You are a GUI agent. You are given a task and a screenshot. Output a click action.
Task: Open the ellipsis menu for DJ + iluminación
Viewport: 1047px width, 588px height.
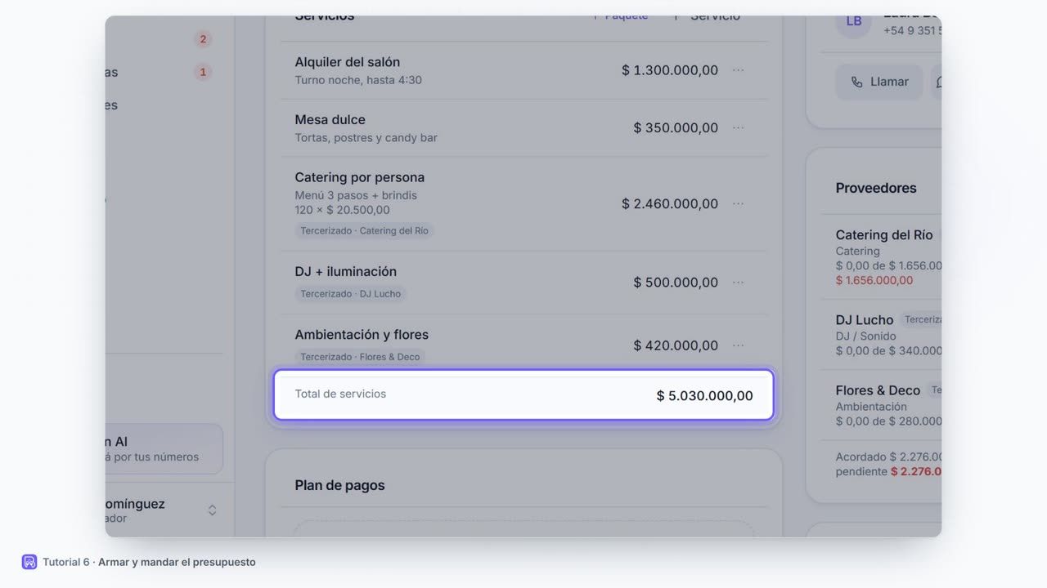(x=738, y=282)
